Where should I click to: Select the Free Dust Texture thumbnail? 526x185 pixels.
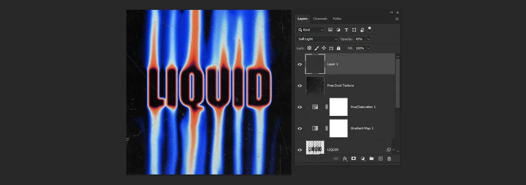315,85
